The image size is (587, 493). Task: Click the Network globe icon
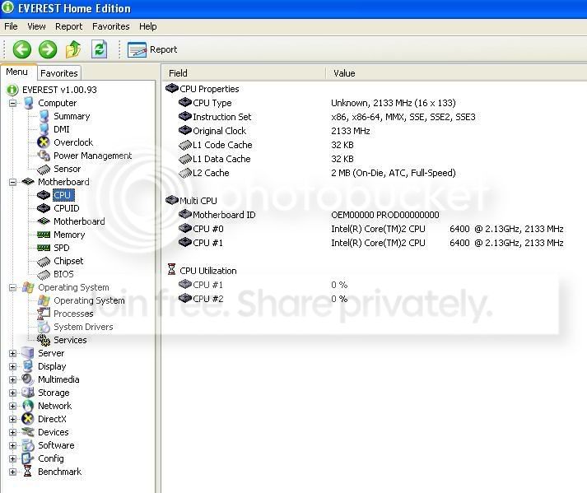click(28, 406)
